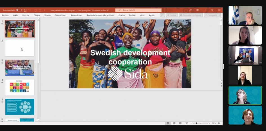
Task: Select participant video with Uruguay flag
Action: point(245,15)
